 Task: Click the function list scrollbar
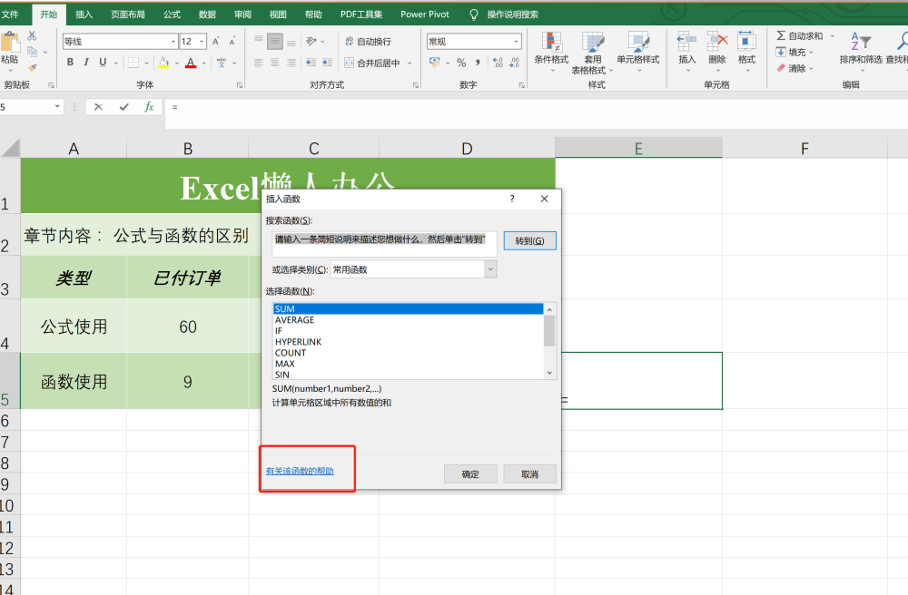pyautogui.click(x=549, y=340)
